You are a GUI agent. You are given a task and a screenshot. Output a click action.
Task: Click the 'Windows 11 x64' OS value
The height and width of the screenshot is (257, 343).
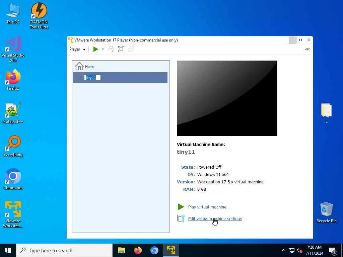coord(213,175)
